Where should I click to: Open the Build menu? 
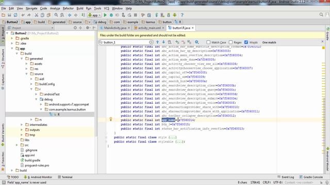80,8
